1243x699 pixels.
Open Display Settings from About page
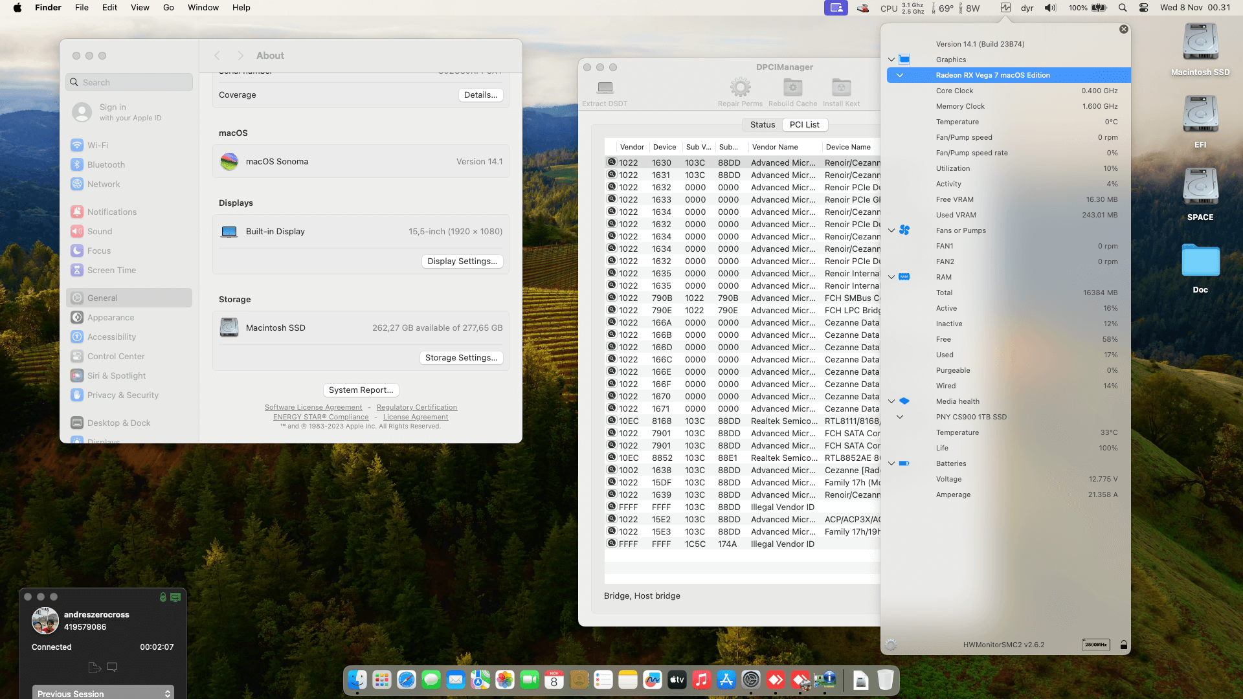coord(462,261)
